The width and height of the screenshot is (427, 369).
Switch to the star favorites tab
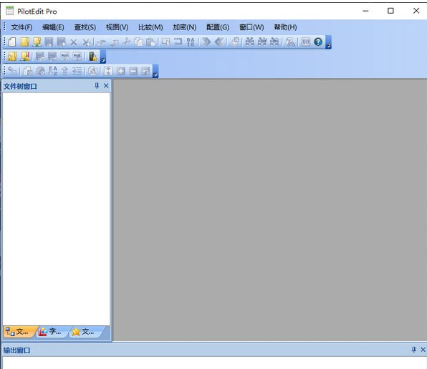coord(83,332)
